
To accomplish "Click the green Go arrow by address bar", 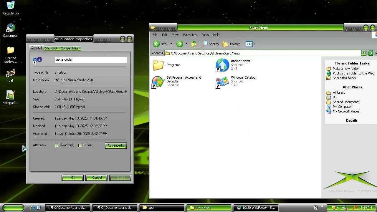I will [x=371, y=53].
